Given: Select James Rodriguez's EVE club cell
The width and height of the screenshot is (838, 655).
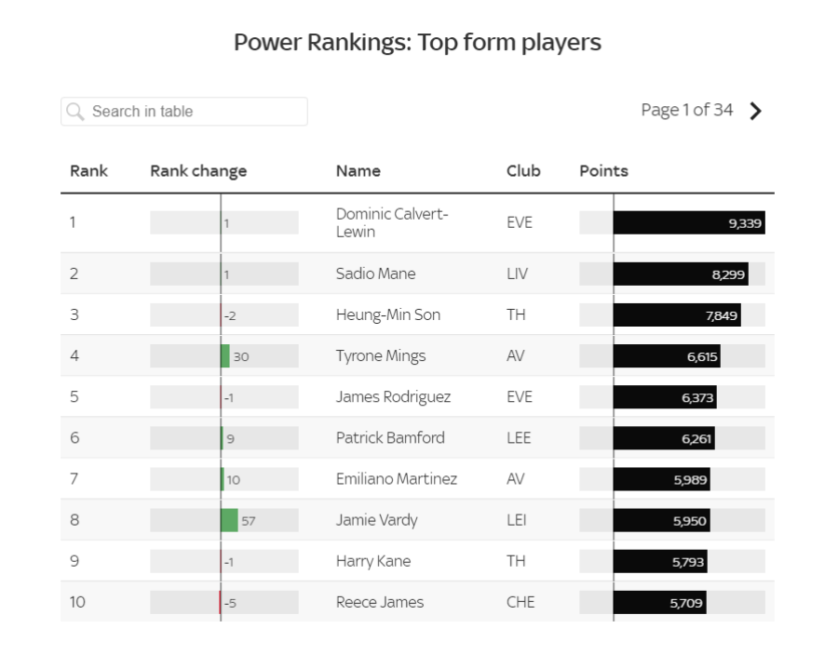Looking at the screenshot, I should (519, 396).
